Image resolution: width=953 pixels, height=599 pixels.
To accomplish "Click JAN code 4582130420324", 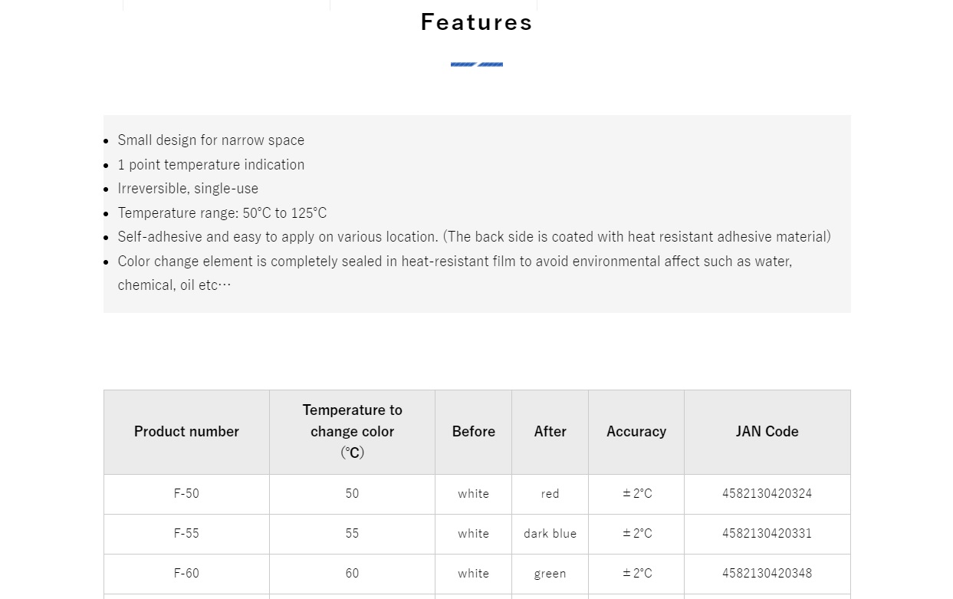I will coord(767,494).
